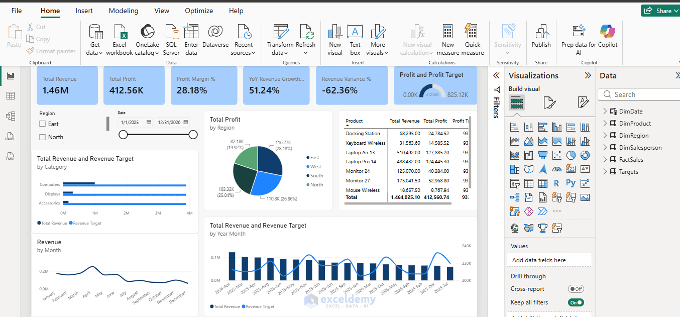The width and height of the screenshot is (680, 317).
Task: Open DAX query view in sidebar
Action: click(11, 136)
